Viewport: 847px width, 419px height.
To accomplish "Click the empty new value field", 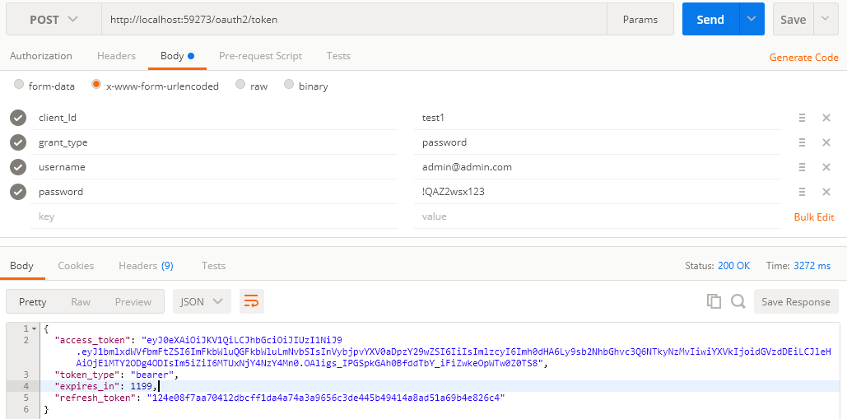I will [x=598, y=216].
